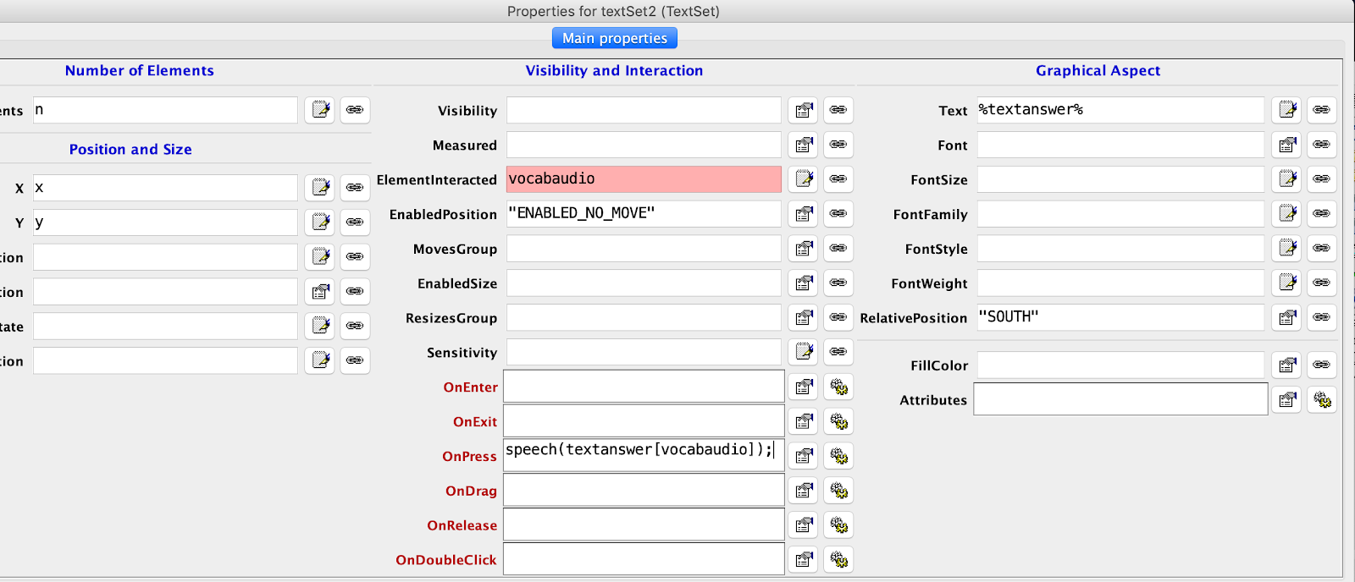Viewport: 1355px width, 582px height.
Task: Focus the ElementInteracted field containing vocabaudio
Action: point(644,179)
